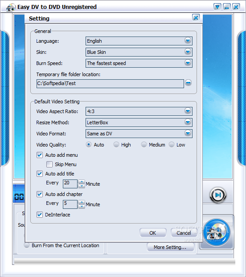This screenshot has width=246, height=277.
Task: Select Low video quality
Action: pos(172,145)
